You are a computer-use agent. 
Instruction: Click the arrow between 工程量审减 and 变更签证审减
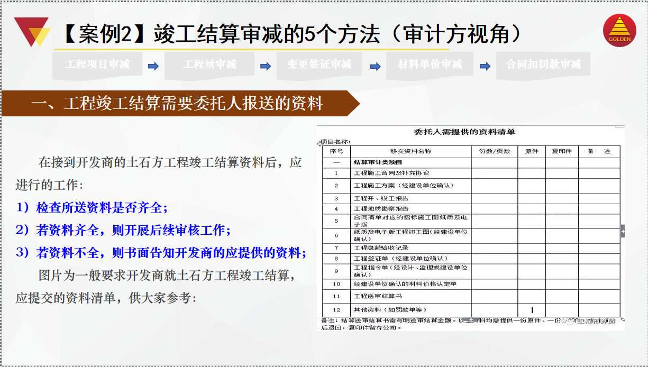click(266, 66)
